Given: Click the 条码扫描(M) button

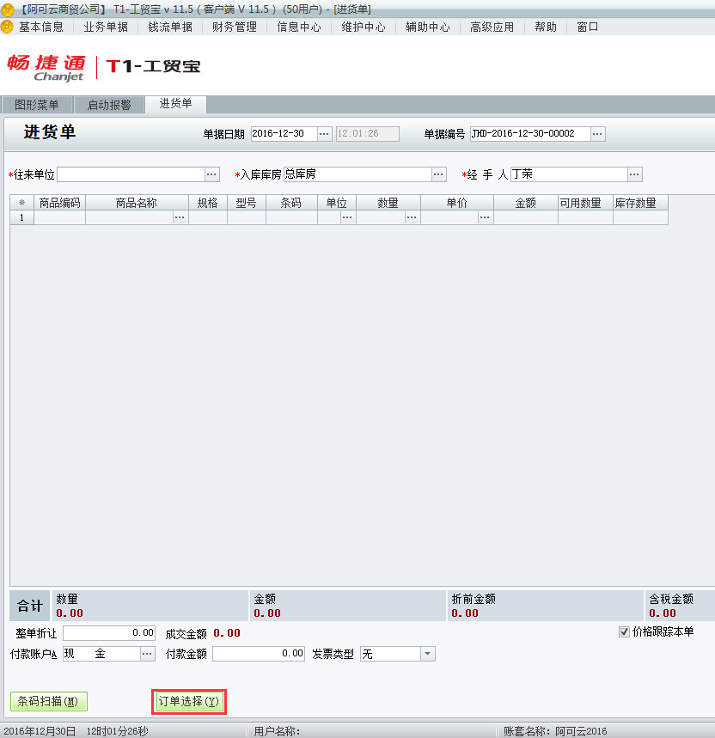Looking at the screenshot, I should [48, 701].
